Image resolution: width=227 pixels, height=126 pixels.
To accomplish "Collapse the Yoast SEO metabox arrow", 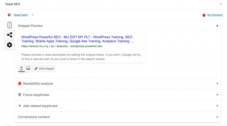I will 221,4.
